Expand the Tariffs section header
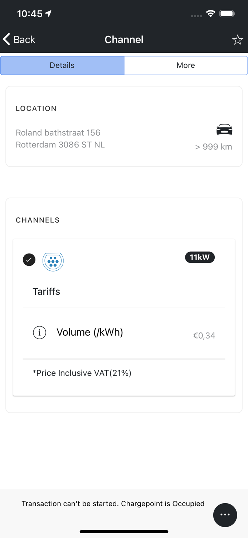 tap(47, 292)
